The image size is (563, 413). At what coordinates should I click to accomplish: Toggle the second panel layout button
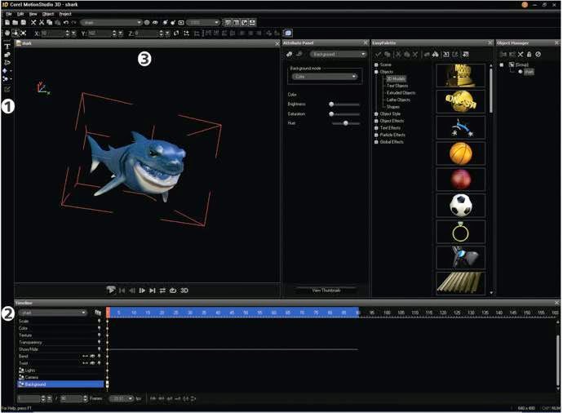237,22
